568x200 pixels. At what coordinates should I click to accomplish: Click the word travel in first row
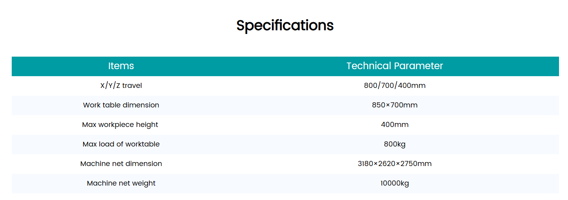point(132,86)
